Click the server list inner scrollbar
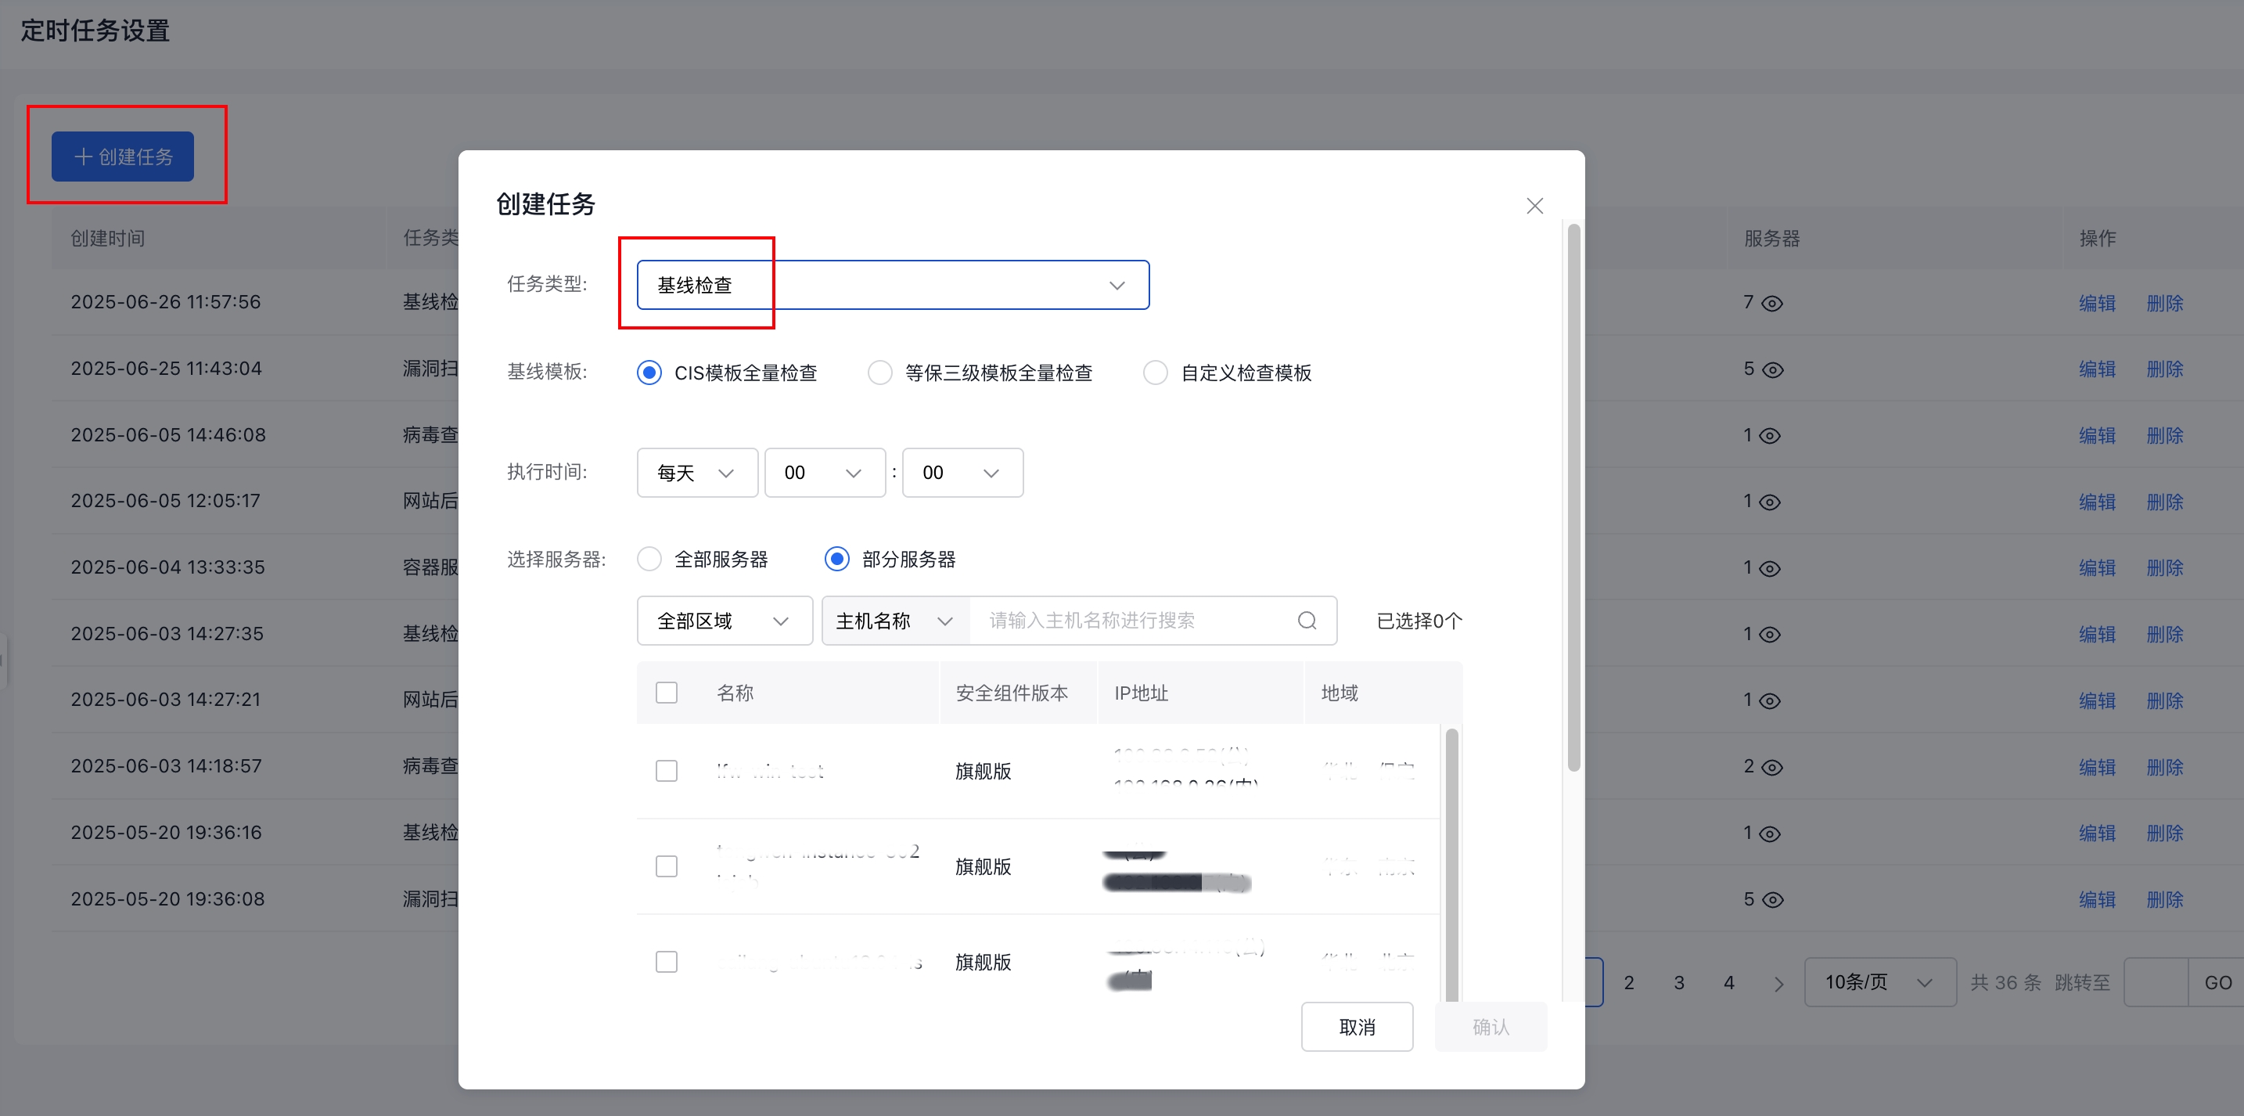Viewport: 2244px width, 1116px height. 1451,864
